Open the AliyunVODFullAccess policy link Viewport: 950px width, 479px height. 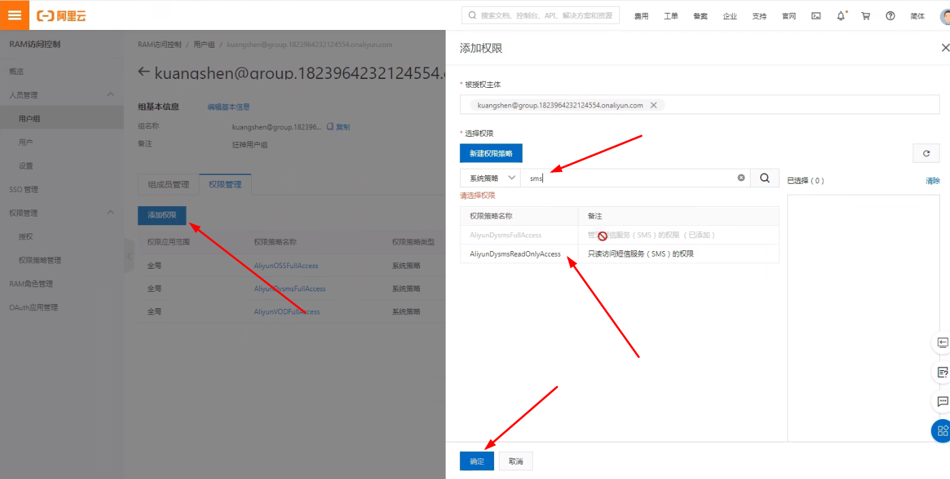(x=286, y=312)
